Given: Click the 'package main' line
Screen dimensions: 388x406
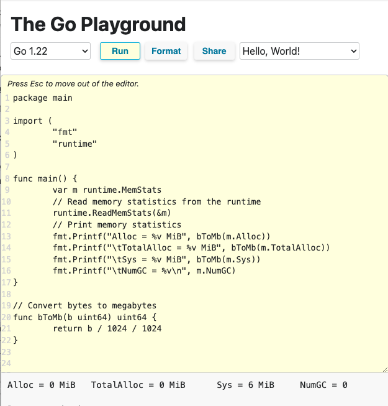Looking at the screenshot, I should tap(43, 98).
